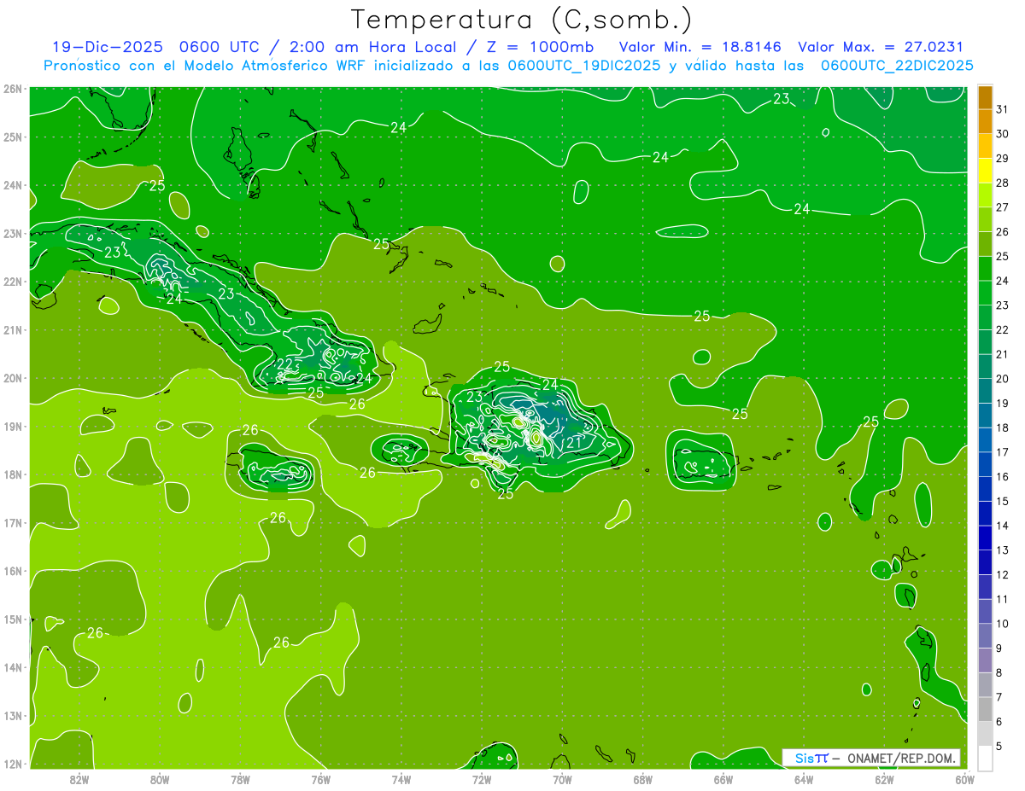
Task: Click the contour label 22 over eastern Cuba
Action: click(285, 364)
